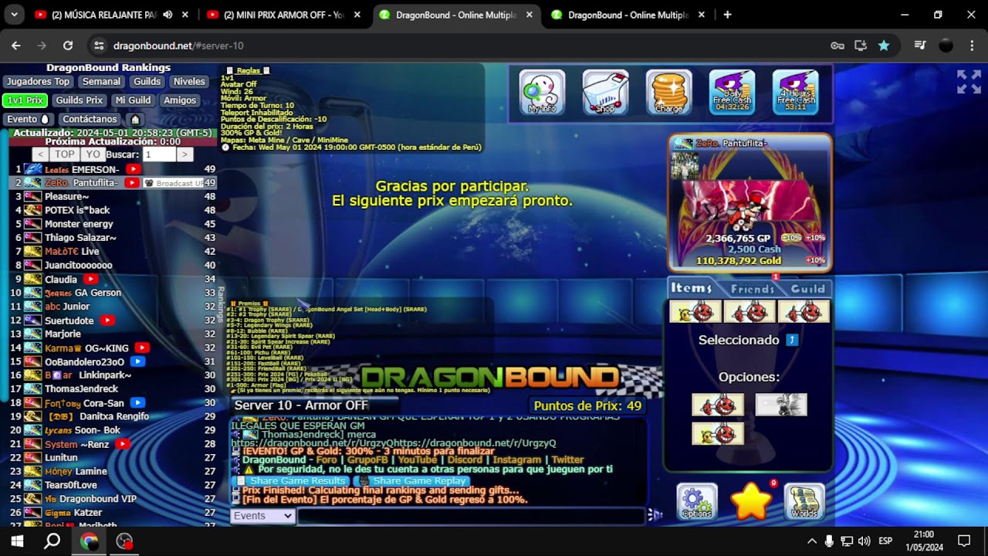Show hidden system tray icons

(812, 541)
